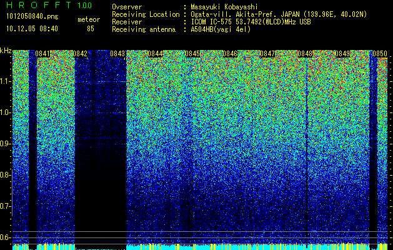Viewport: 393px width, 250px height.
Task: Click the ICOM IC-575 receiver text
Action: pyautogui.click(x=251, y=22)
